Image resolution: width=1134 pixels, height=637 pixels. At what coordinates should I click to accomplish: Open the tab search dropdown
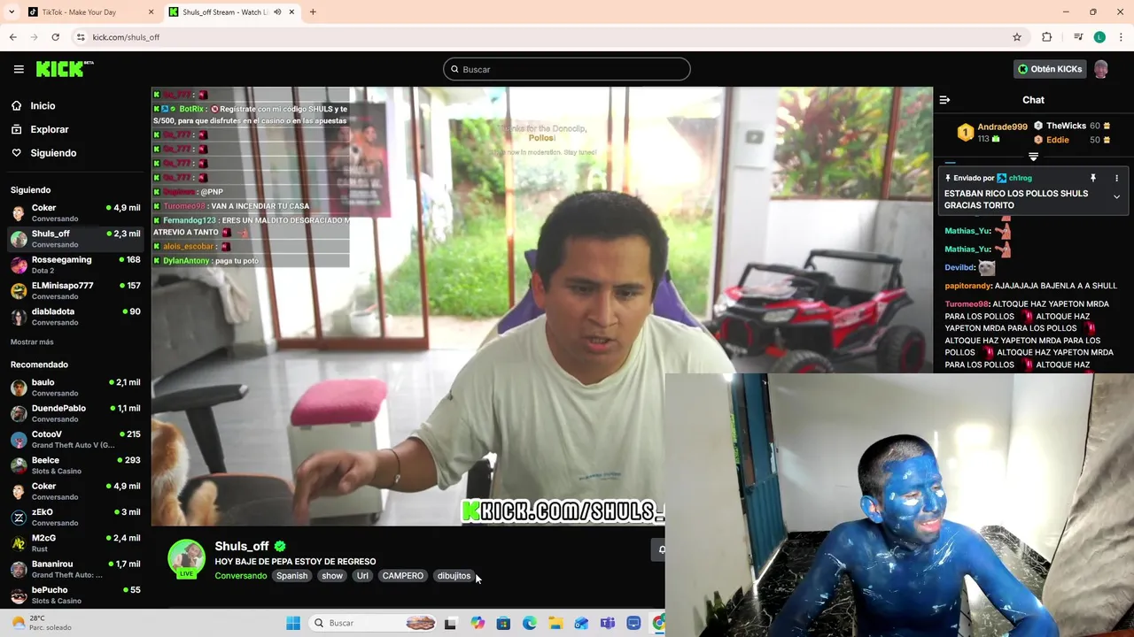(12, 12)
